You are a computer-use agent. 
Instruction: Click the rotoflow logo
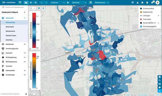click(x=8, y=3)
